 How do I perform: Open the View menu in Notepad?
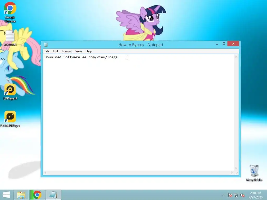coord(78,51)
